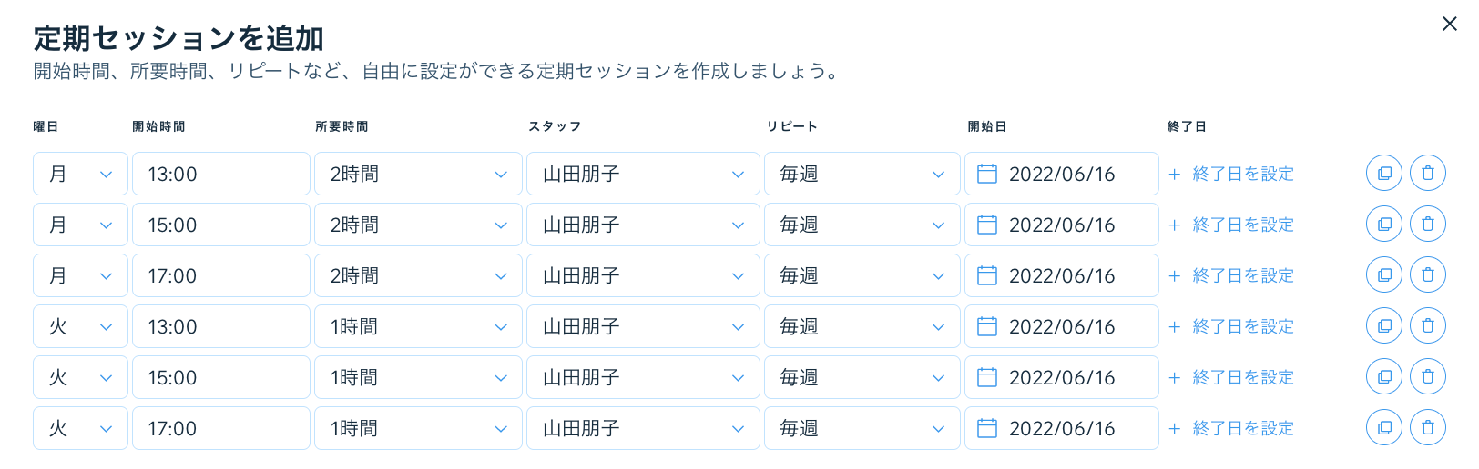Image resolution: width=1479 pixels, height=469 pixels.
Task: Click the 13:00 start time field in the Monday row
Action: click(x=221, y=174)
